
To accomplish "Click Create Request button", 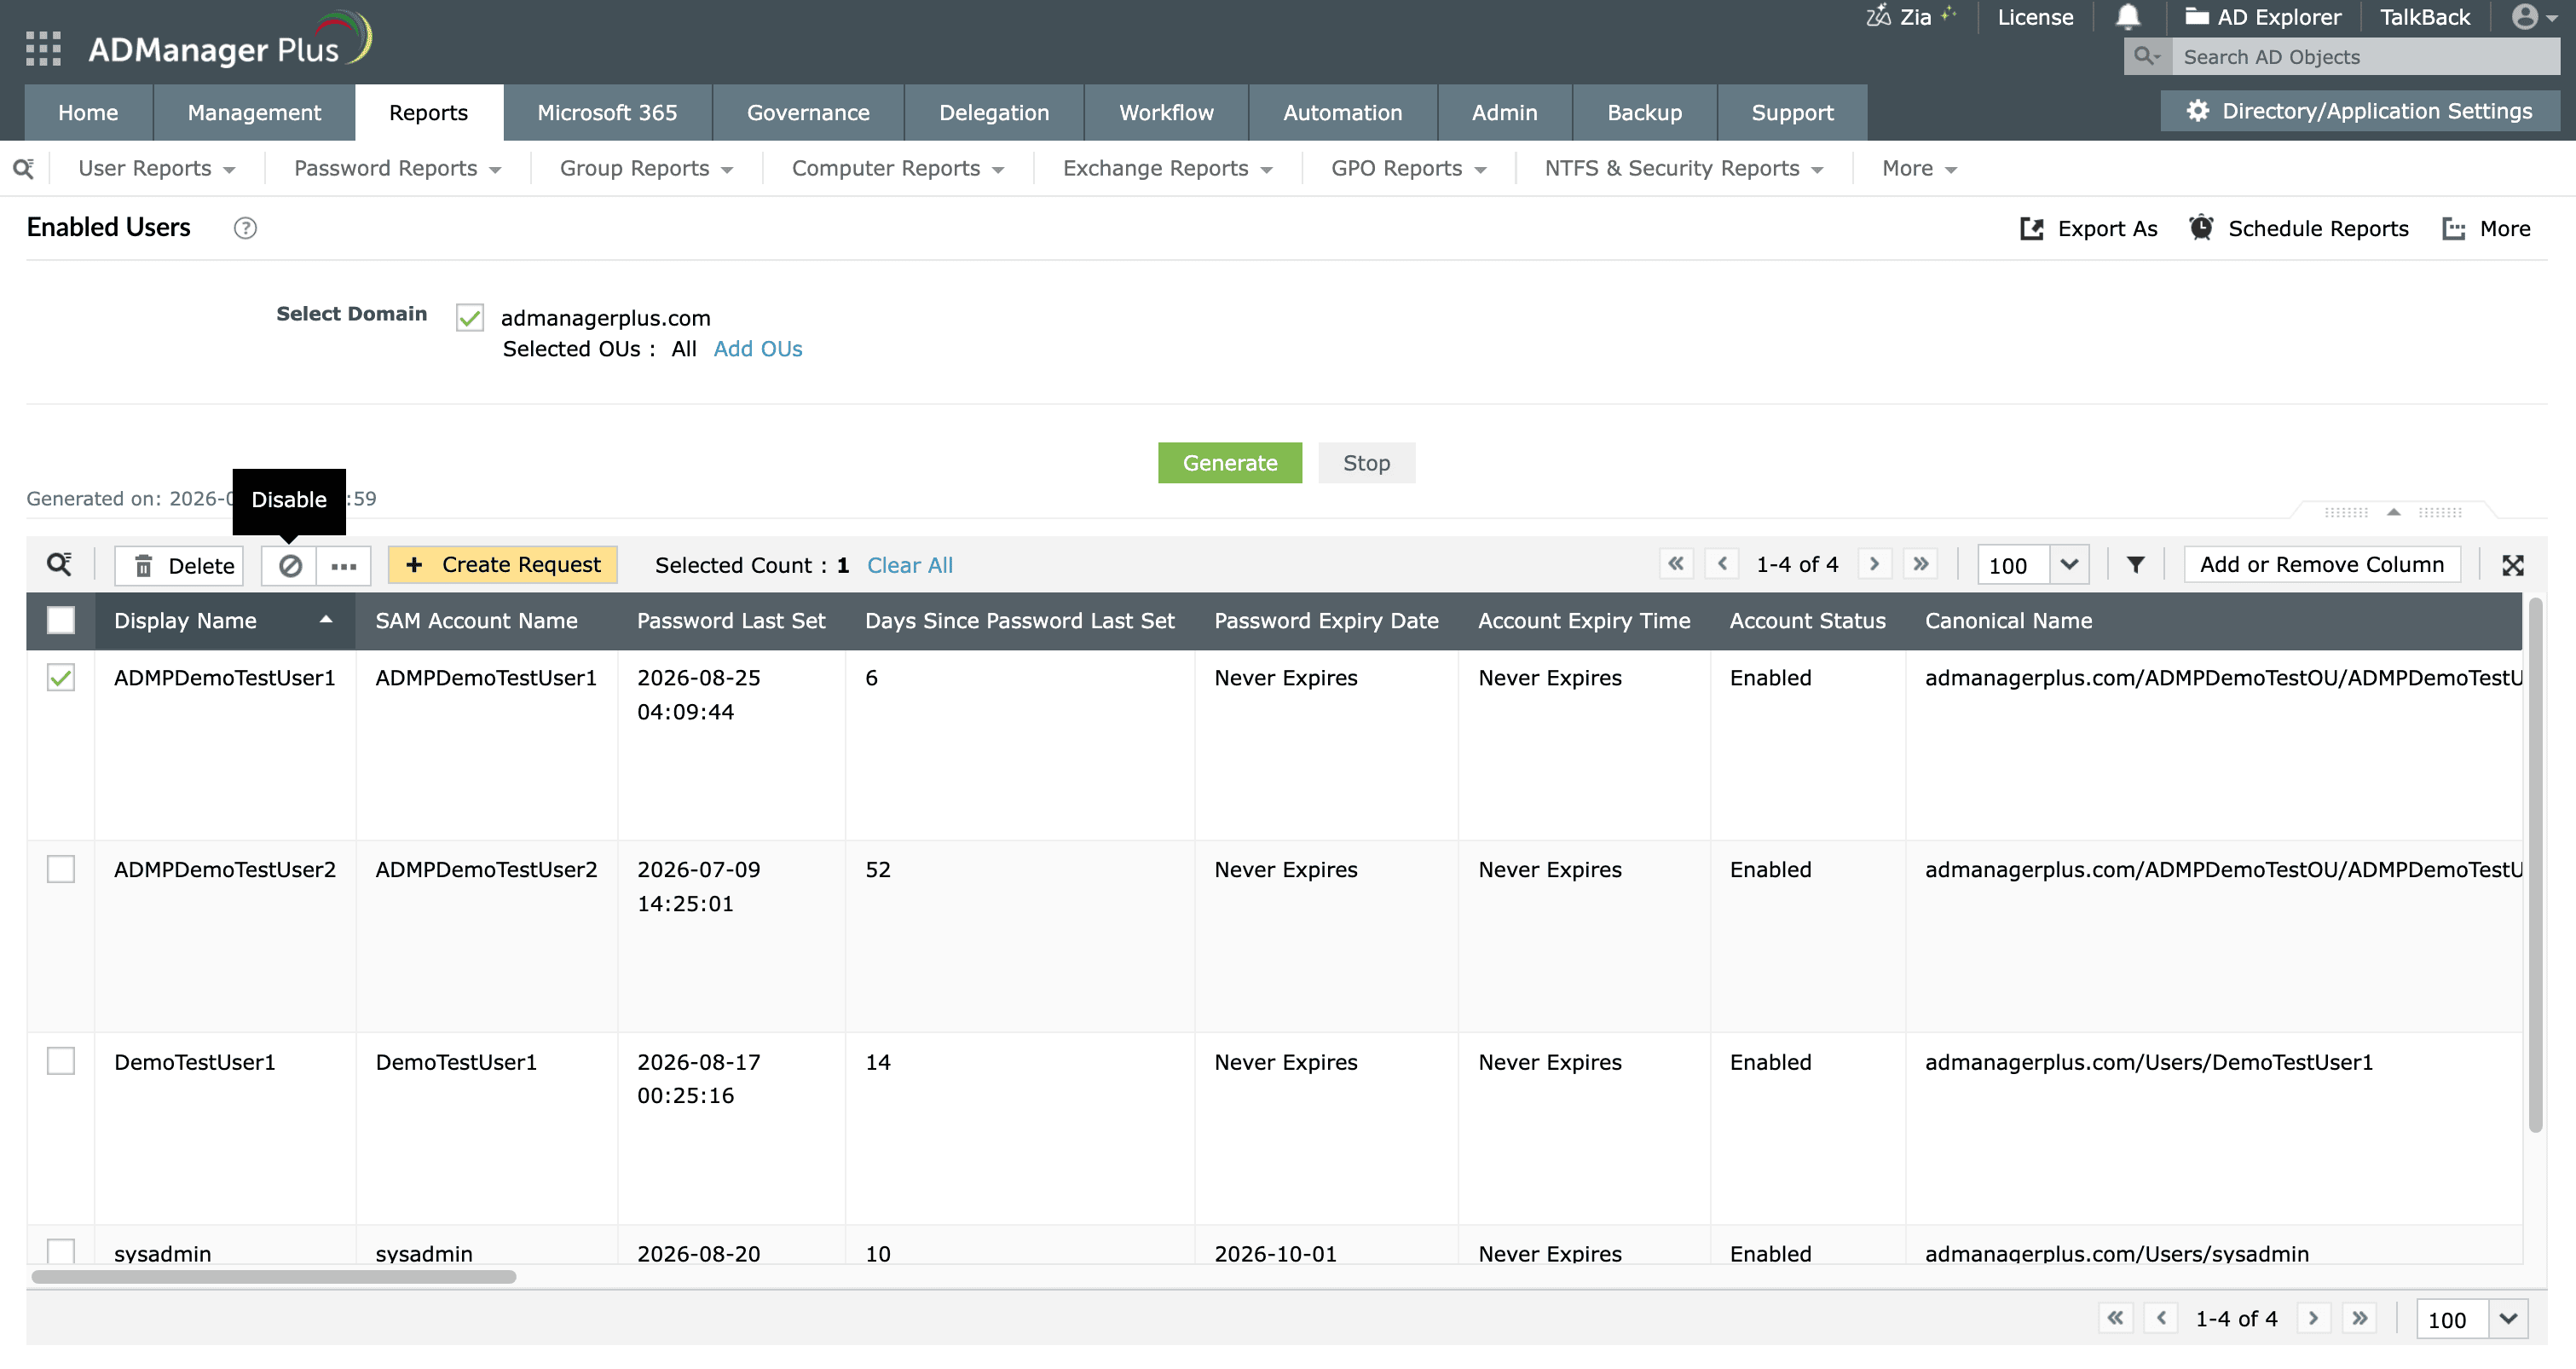I will click(x=502, y=565).
